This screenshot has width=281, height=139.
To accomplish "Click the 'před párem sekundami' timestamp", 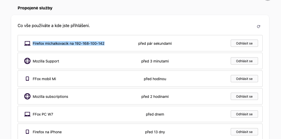I will [155, 43].
